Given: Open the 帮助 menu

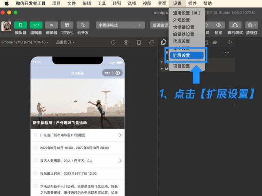Looking at the screenshot, I should 208,3.
